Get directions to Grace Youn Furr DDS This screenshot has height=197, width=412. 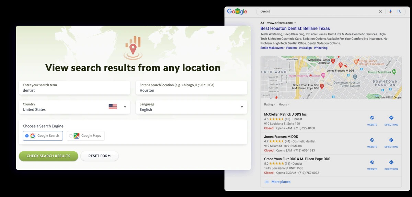(x=391, y=165)
